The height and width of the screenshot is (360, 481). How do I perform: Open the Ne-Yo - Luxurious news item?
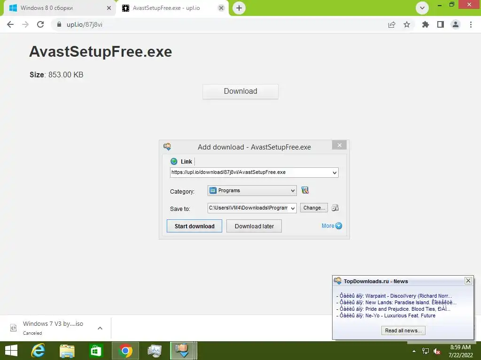(x=386, y=315)
